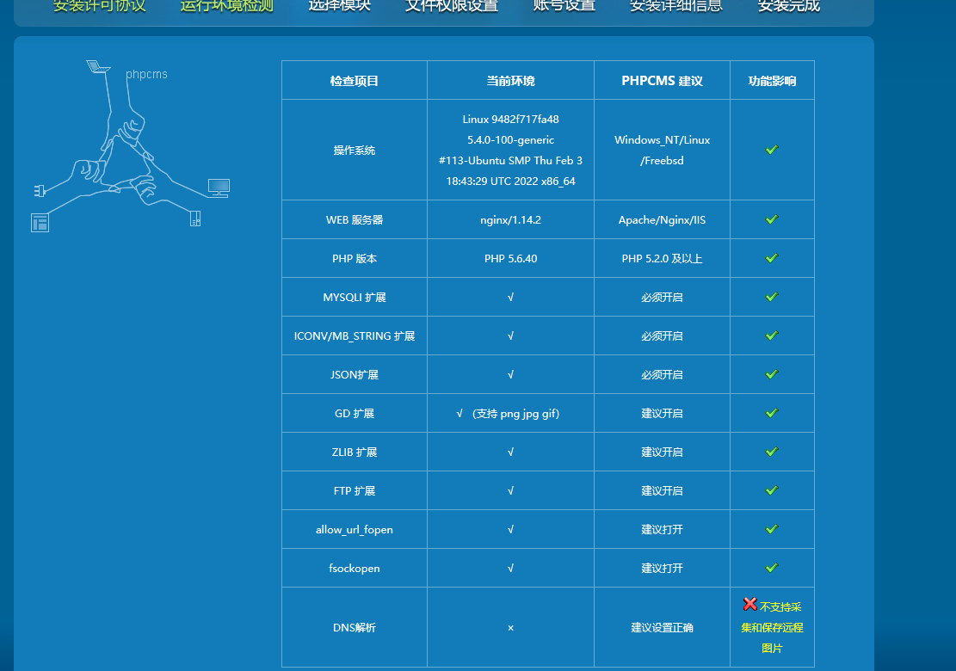The image size is (956, 671).
Task: Click the red X icon in DNS解析 row
Action: point(749,605)
